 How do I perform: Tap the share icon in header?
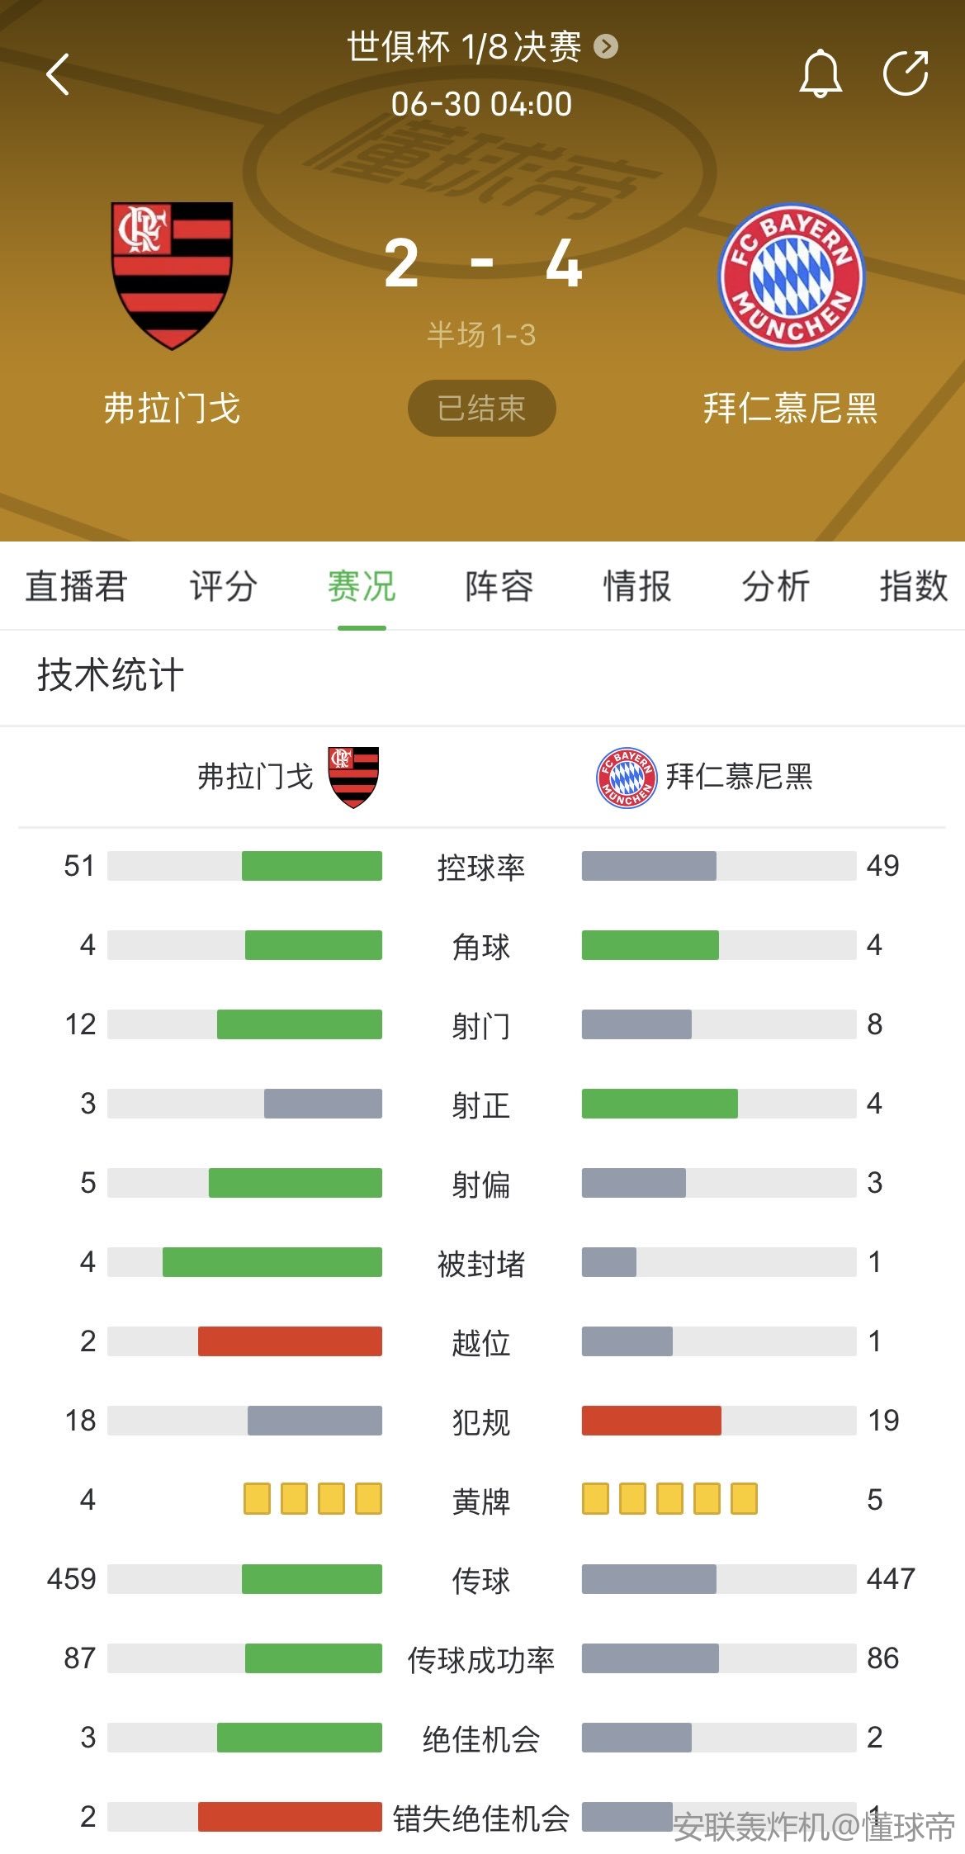point(906,73)
